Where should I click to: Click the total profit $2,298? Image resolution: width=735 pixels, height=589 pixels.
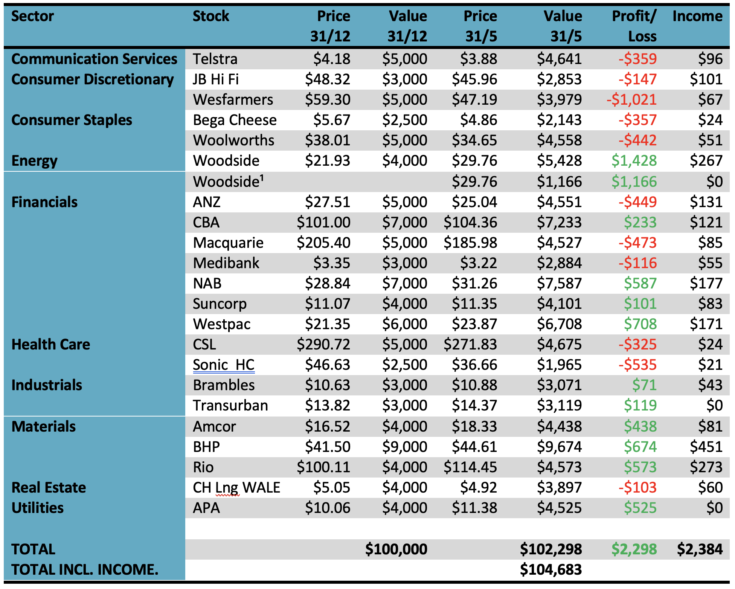(x=634, y=549)
